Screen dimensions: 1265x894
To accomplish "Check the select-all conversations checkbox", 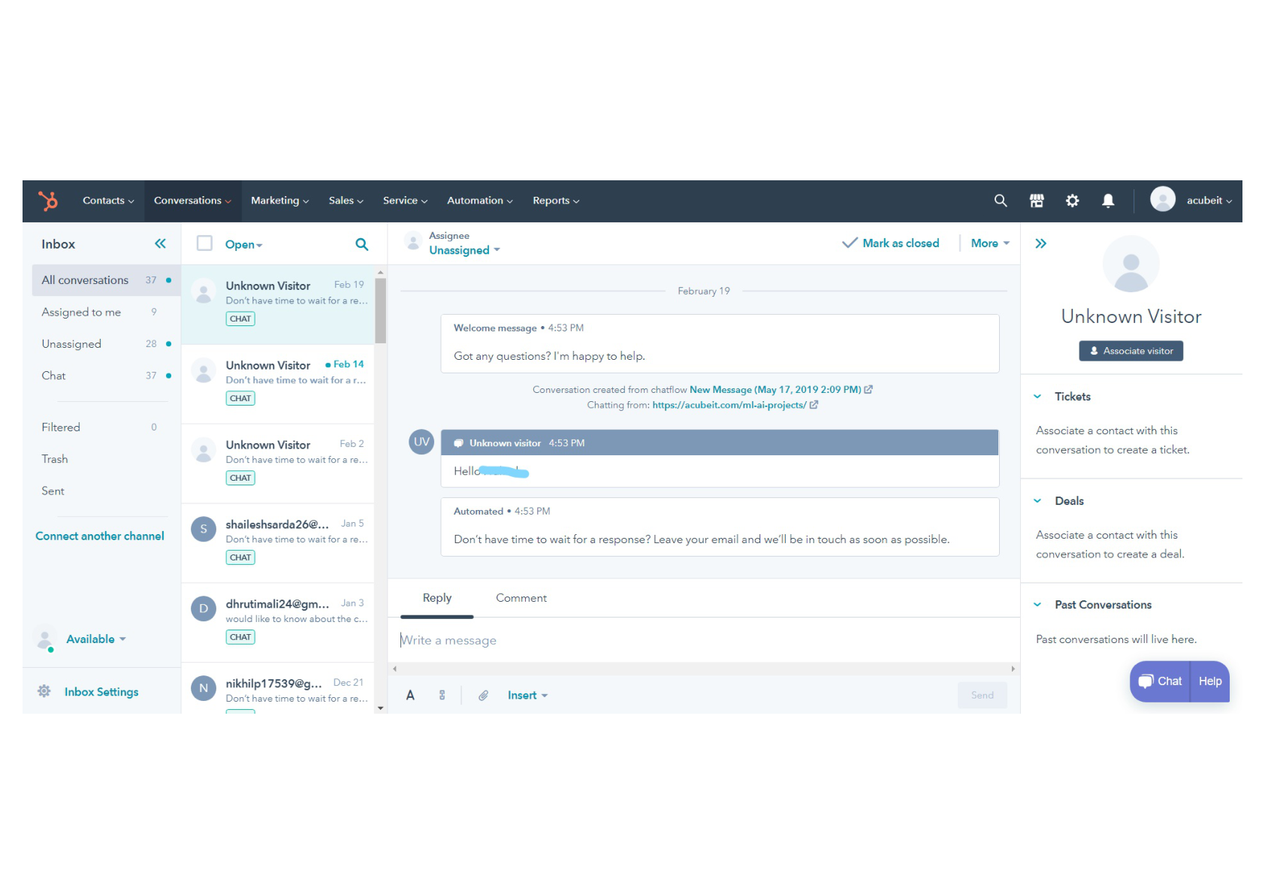I will (204, 243).
